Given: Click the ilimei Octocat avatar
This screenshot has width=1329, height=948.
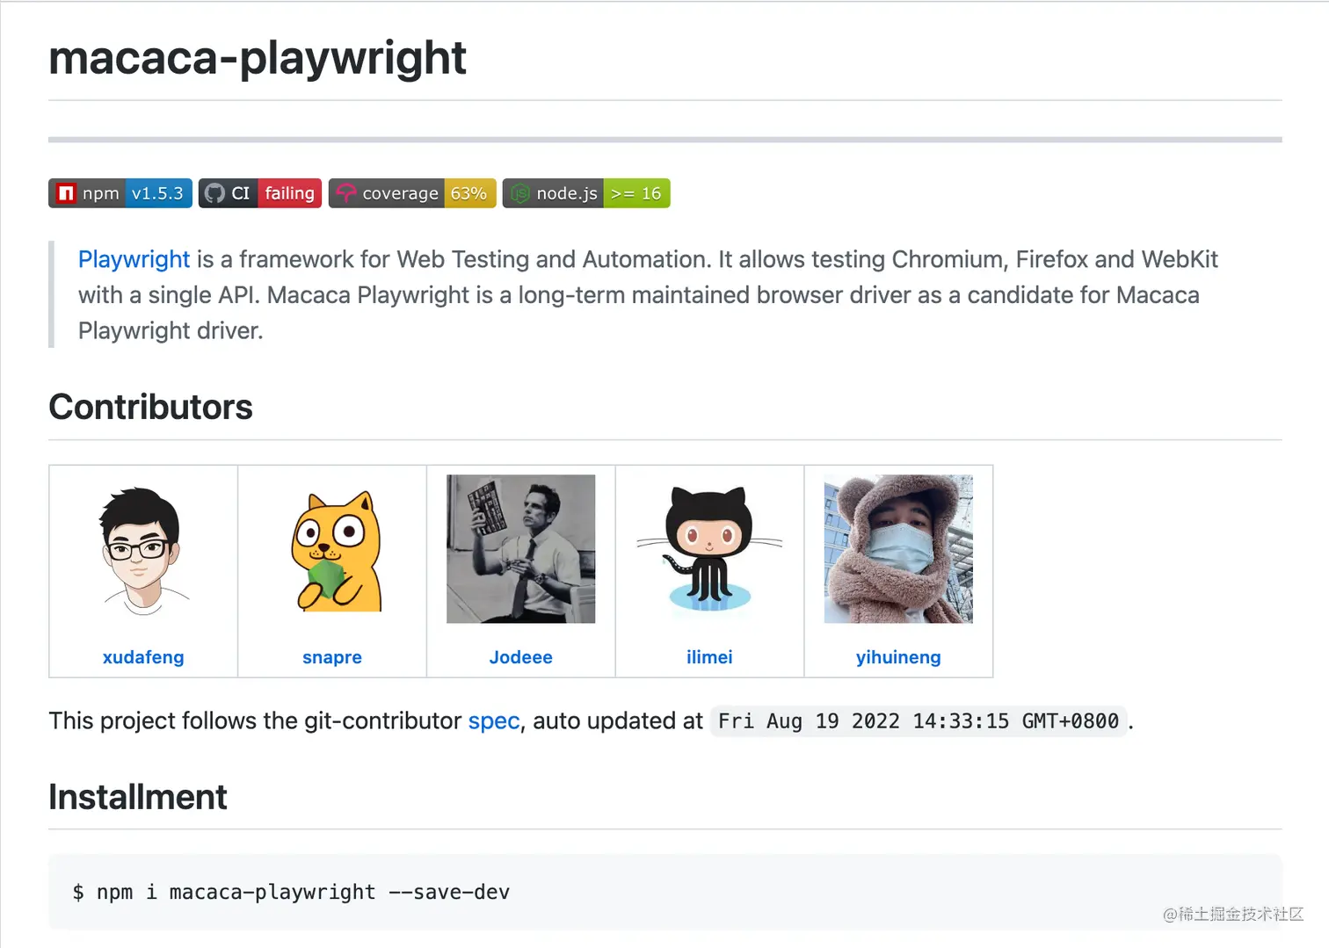Looking at the screenshot, I should tap(709, 549).
